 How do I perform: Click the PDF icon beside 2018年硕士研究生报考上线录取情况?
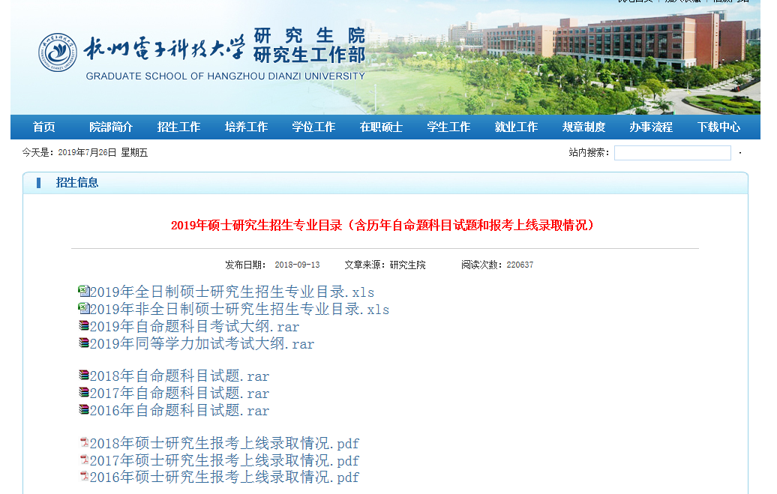tap(84, 442)
